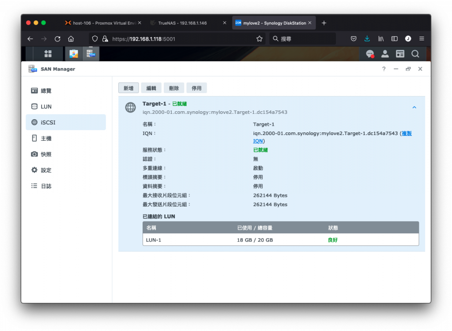Show connection lock security info
Viewport: 452px width, 331px height.
click(x=105, y=39)
